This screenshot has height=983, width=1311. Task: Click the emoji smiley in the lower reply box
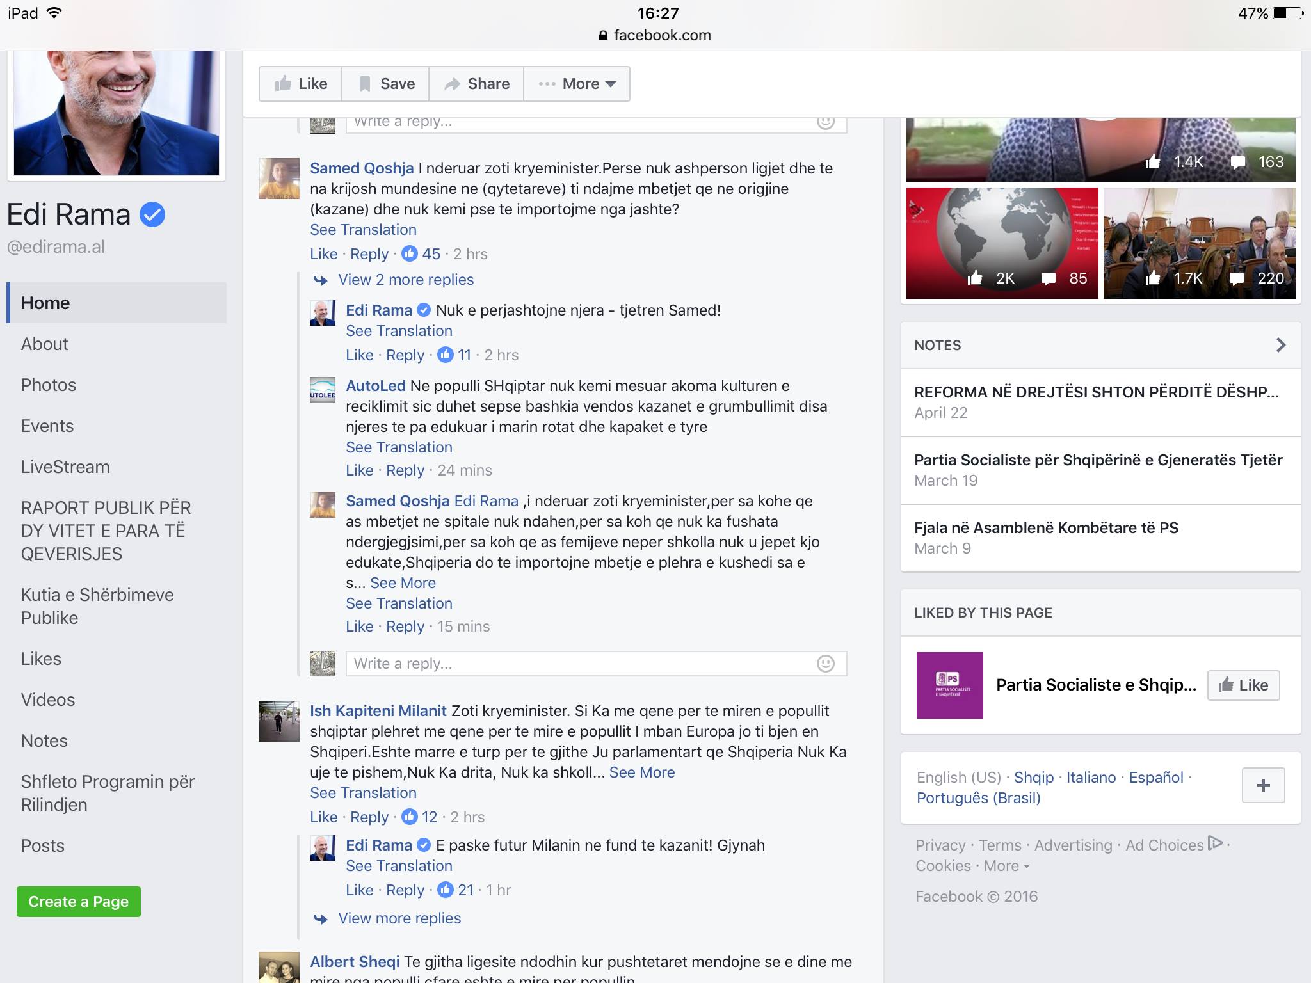[826, 664]
